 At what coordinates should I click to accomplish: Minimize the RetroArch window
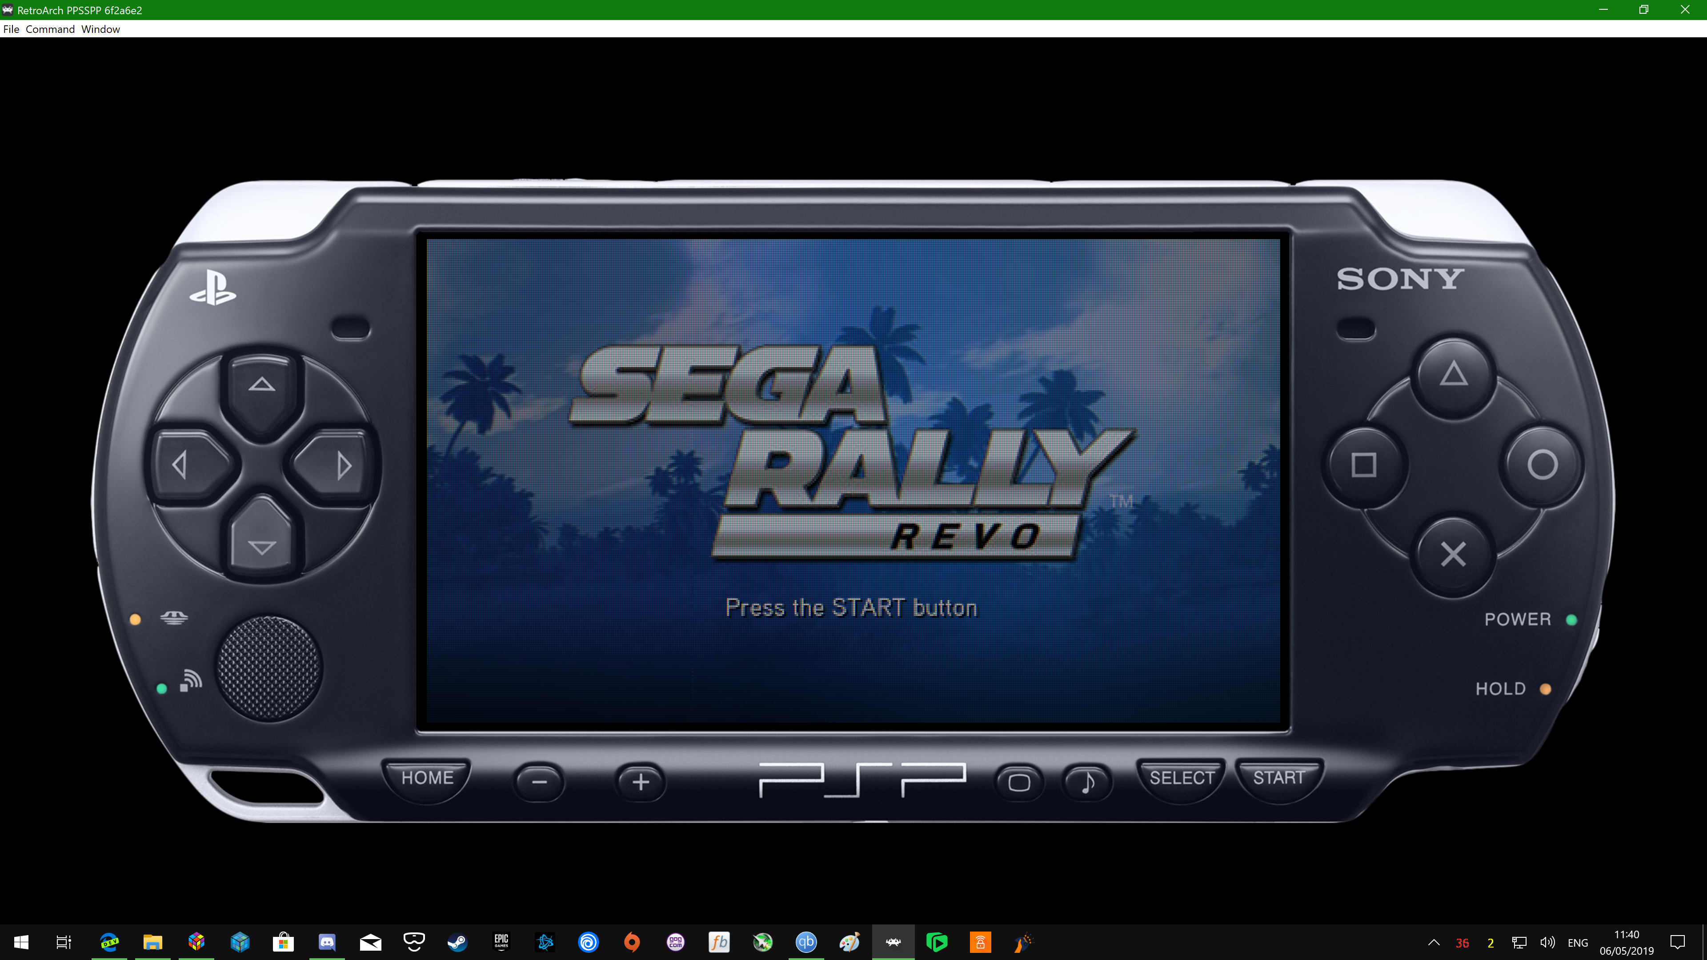click(x=1603, y=10)
